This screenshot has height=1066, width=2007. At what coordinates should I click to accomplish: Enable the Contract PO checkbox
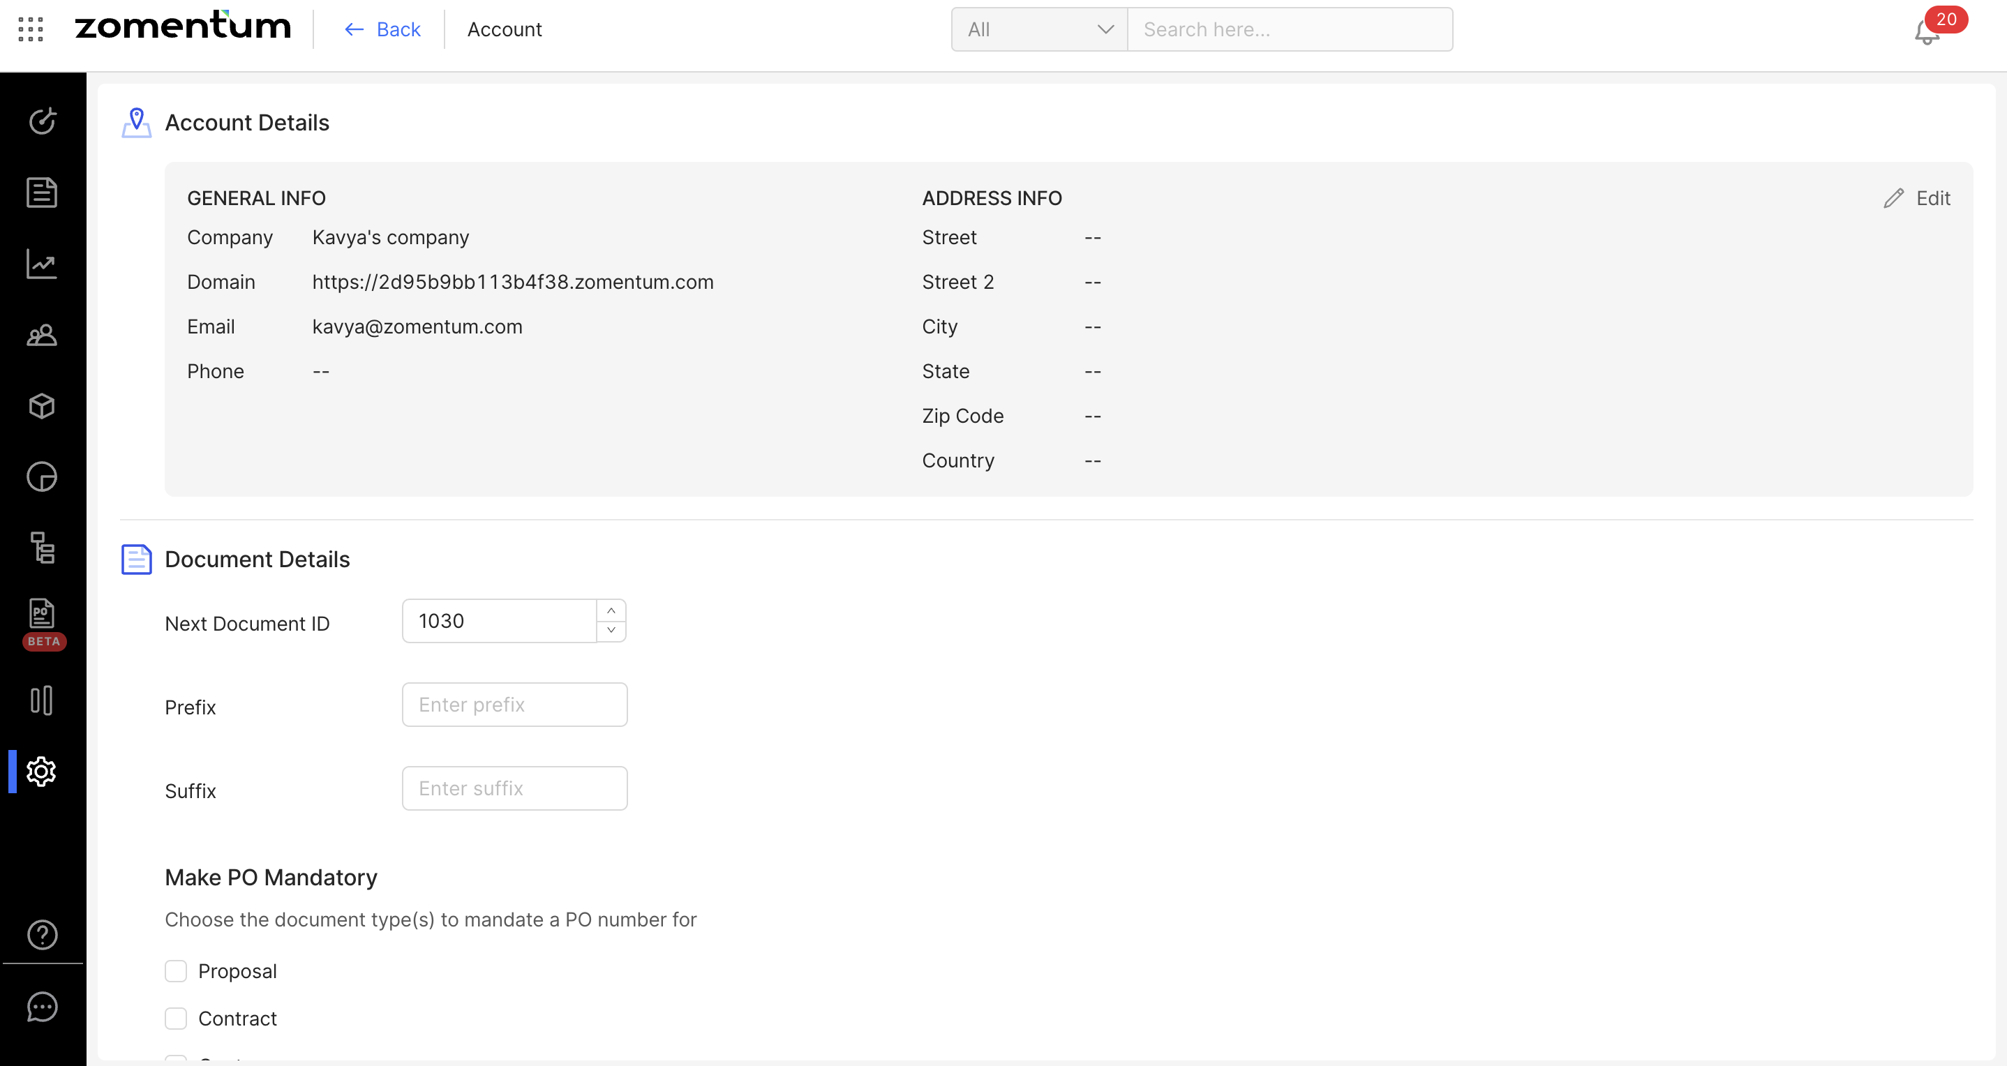click(176, 1019)
